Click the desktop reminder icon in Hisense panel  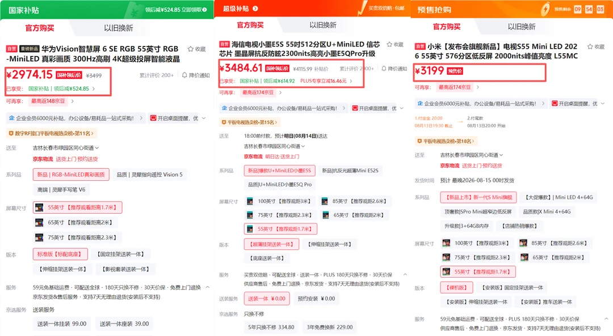tap(355, 108)
